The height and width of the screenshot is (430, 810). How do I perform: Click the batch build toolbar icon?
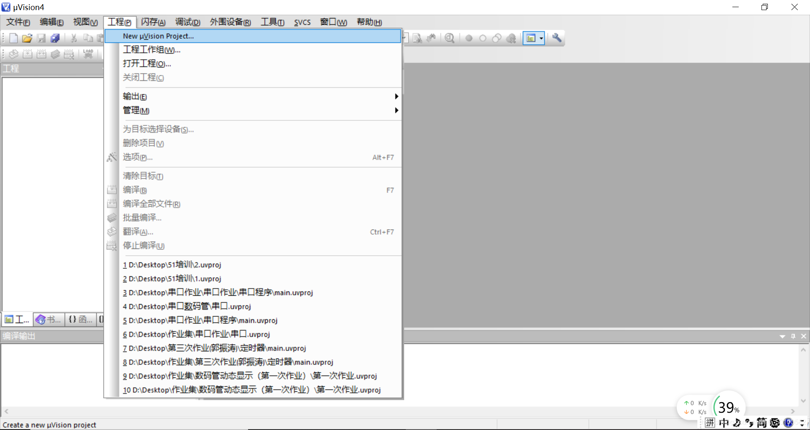55,54
